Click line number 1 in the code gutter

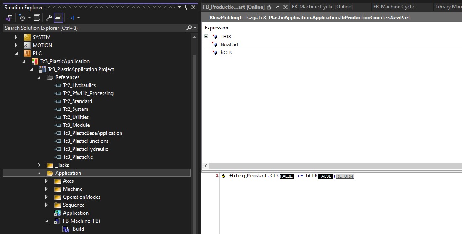coord(217,176)
